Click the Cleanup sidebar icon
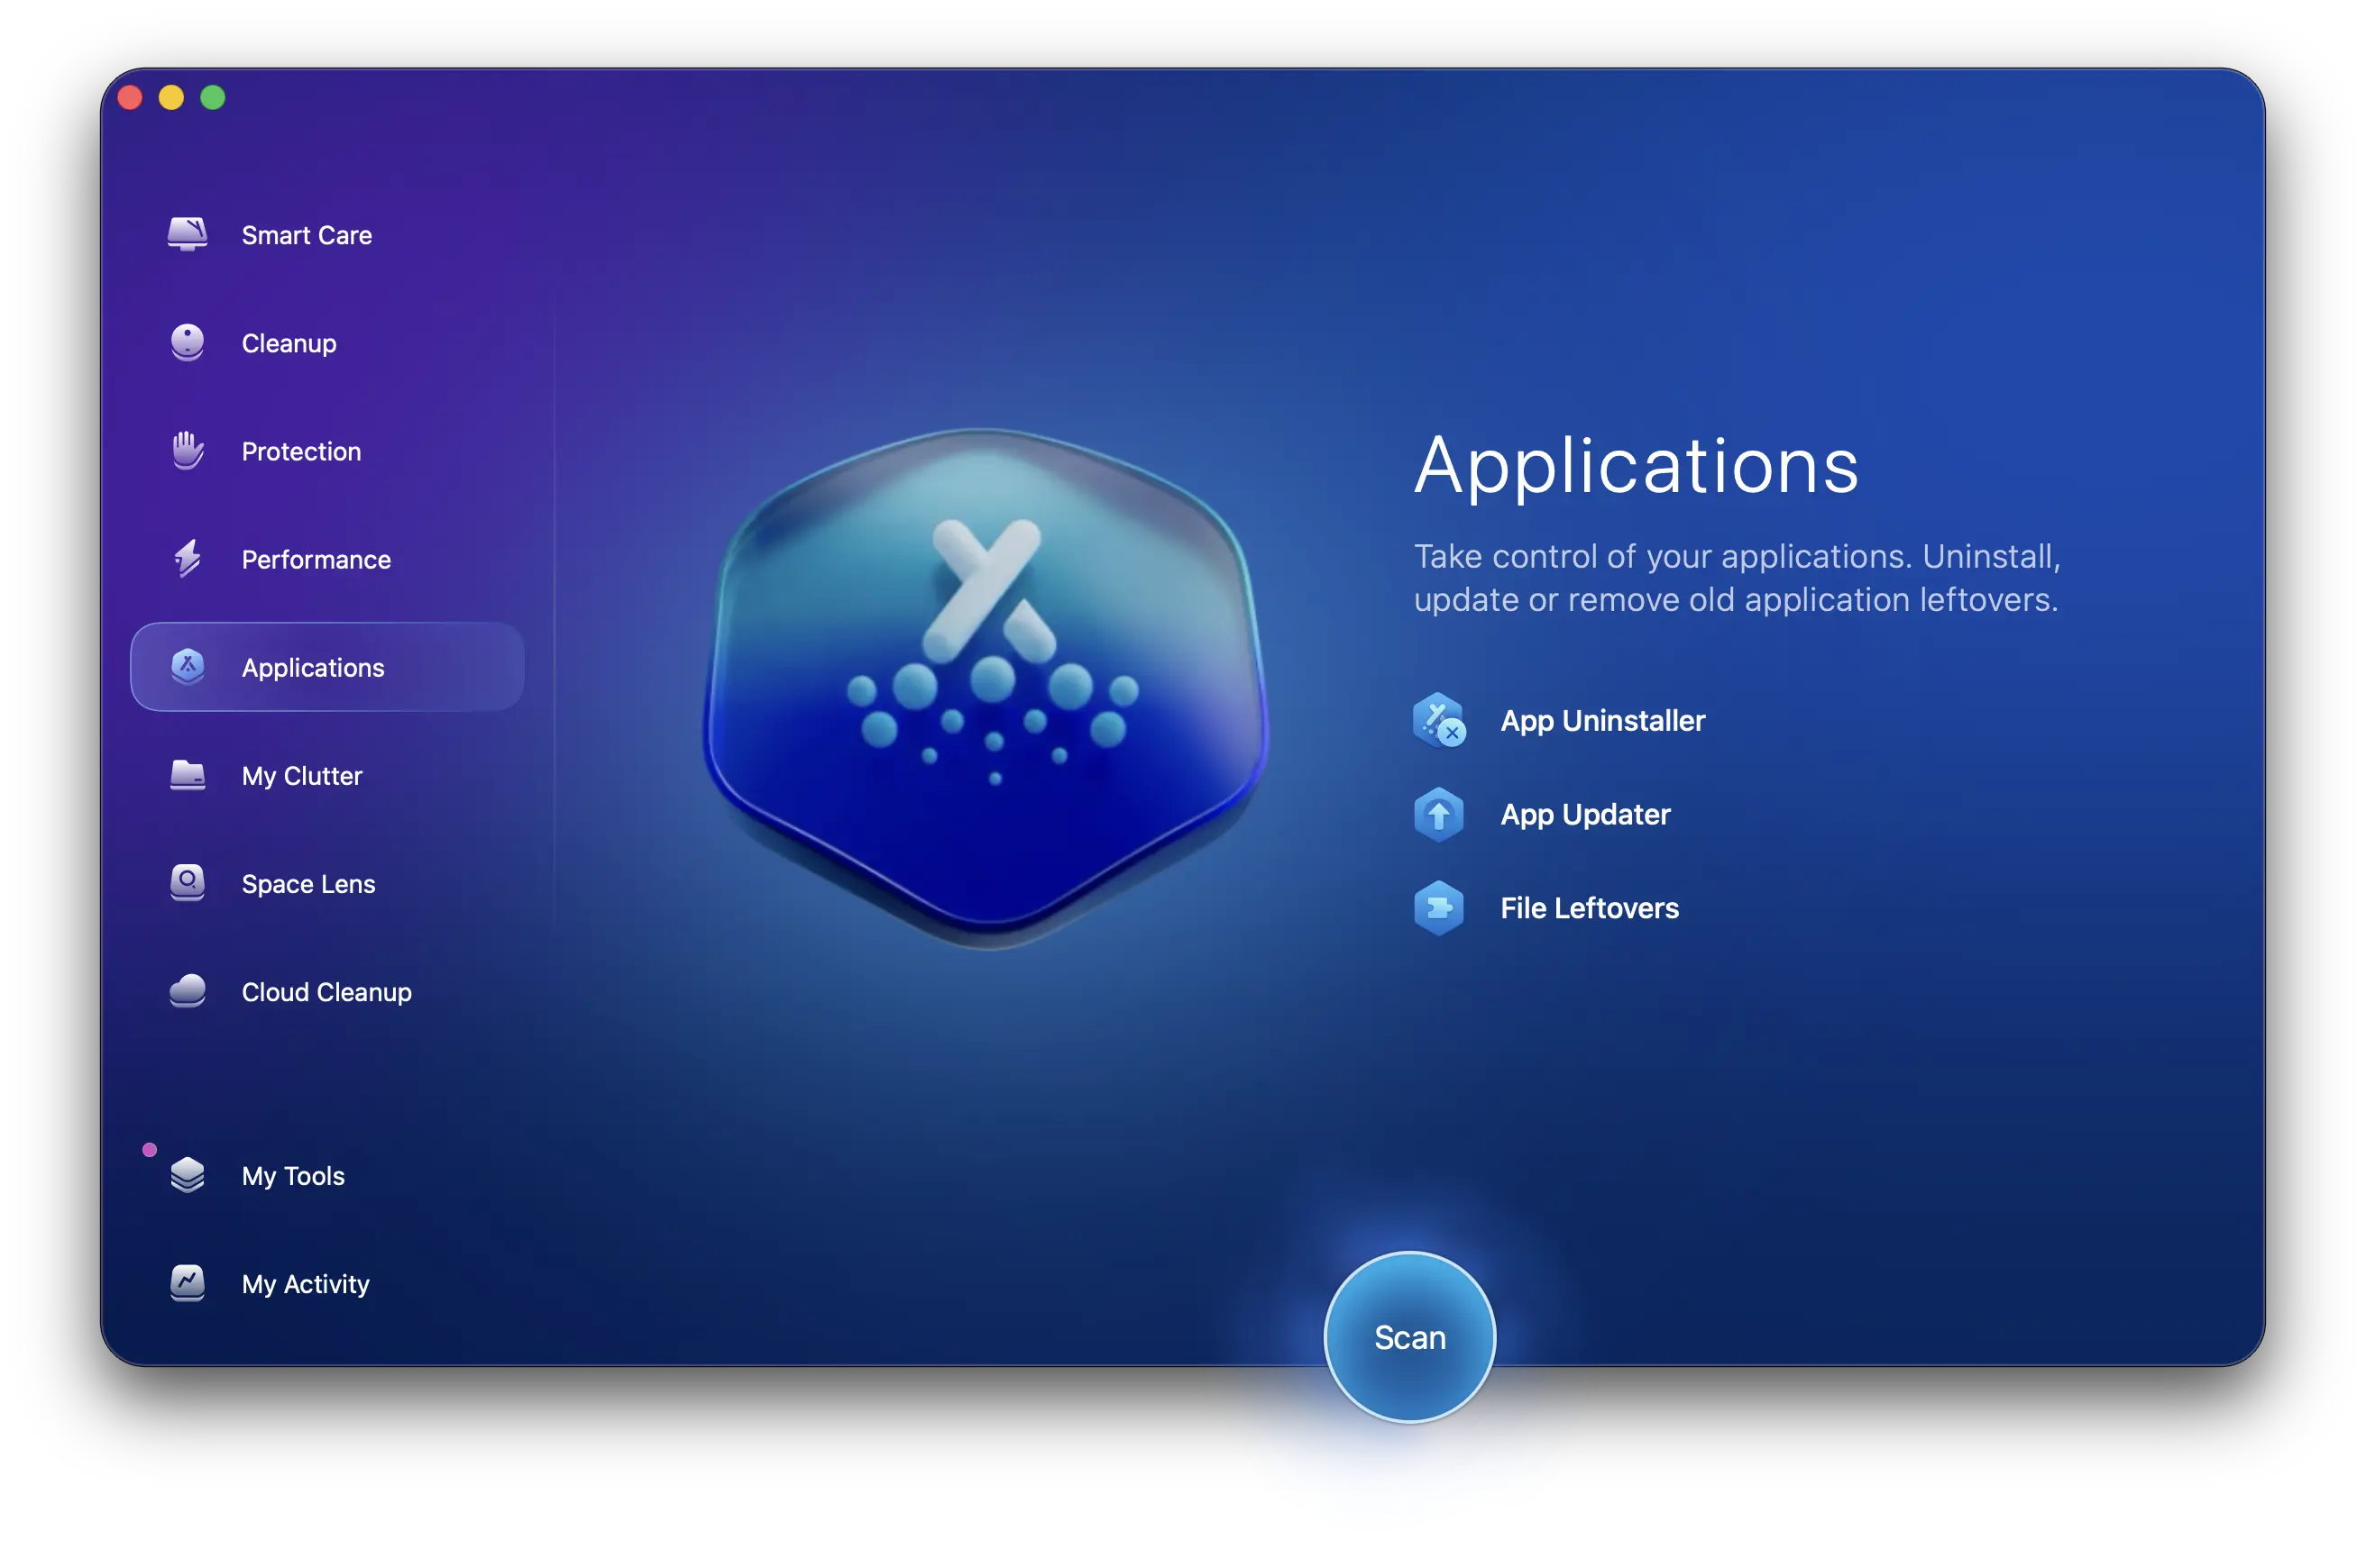Image resolution: width=2366 pixels, height=1568 pixels. pyautogui.click(x=187, y=342)
